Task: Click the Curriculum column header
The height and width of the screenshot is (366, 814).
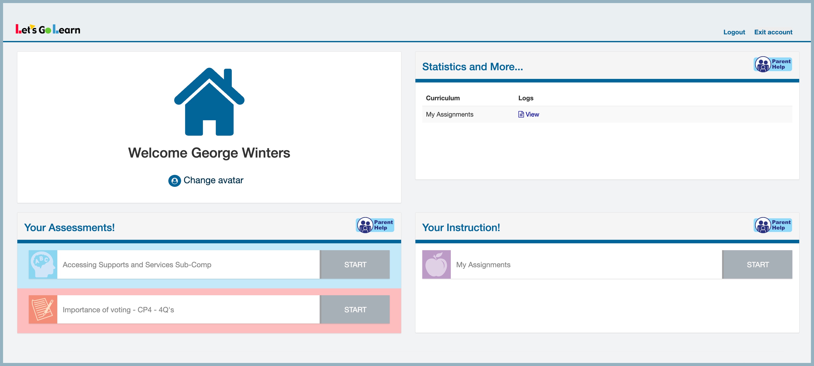Action: [x=443, y=98]
